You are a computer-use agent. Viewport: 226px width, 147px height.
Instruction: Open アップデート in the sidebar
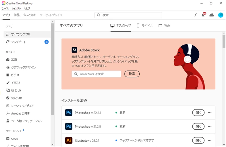pyautogui.click(x=27, y=42)
